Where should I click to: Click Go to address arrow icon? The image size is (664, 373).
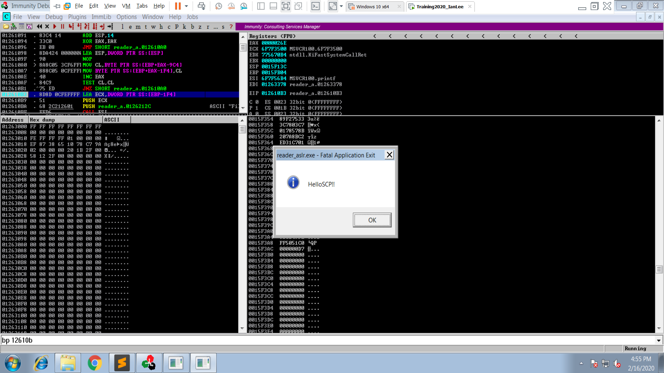tap(110, 27)
